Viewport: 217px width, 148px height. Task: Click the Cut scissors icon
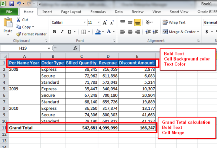click(x=19, y=20)
